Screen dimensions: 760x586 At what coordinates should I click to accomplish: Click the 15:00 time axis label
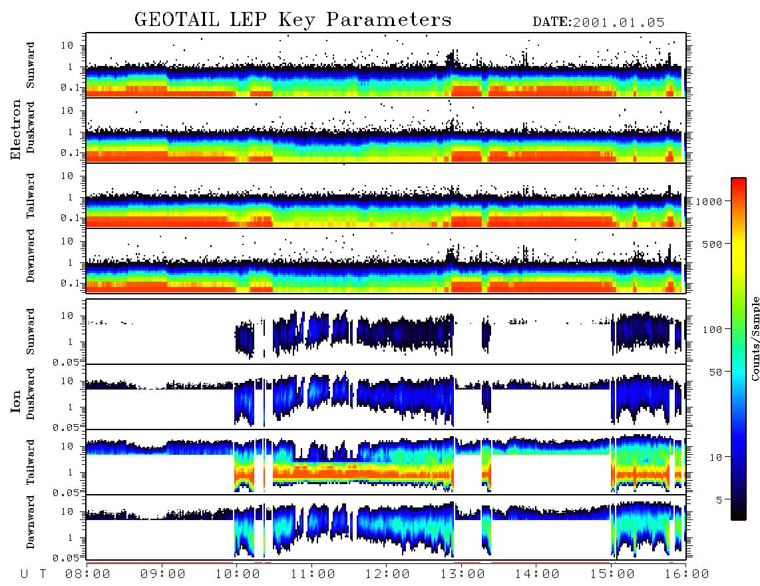[x=612, y=575]
